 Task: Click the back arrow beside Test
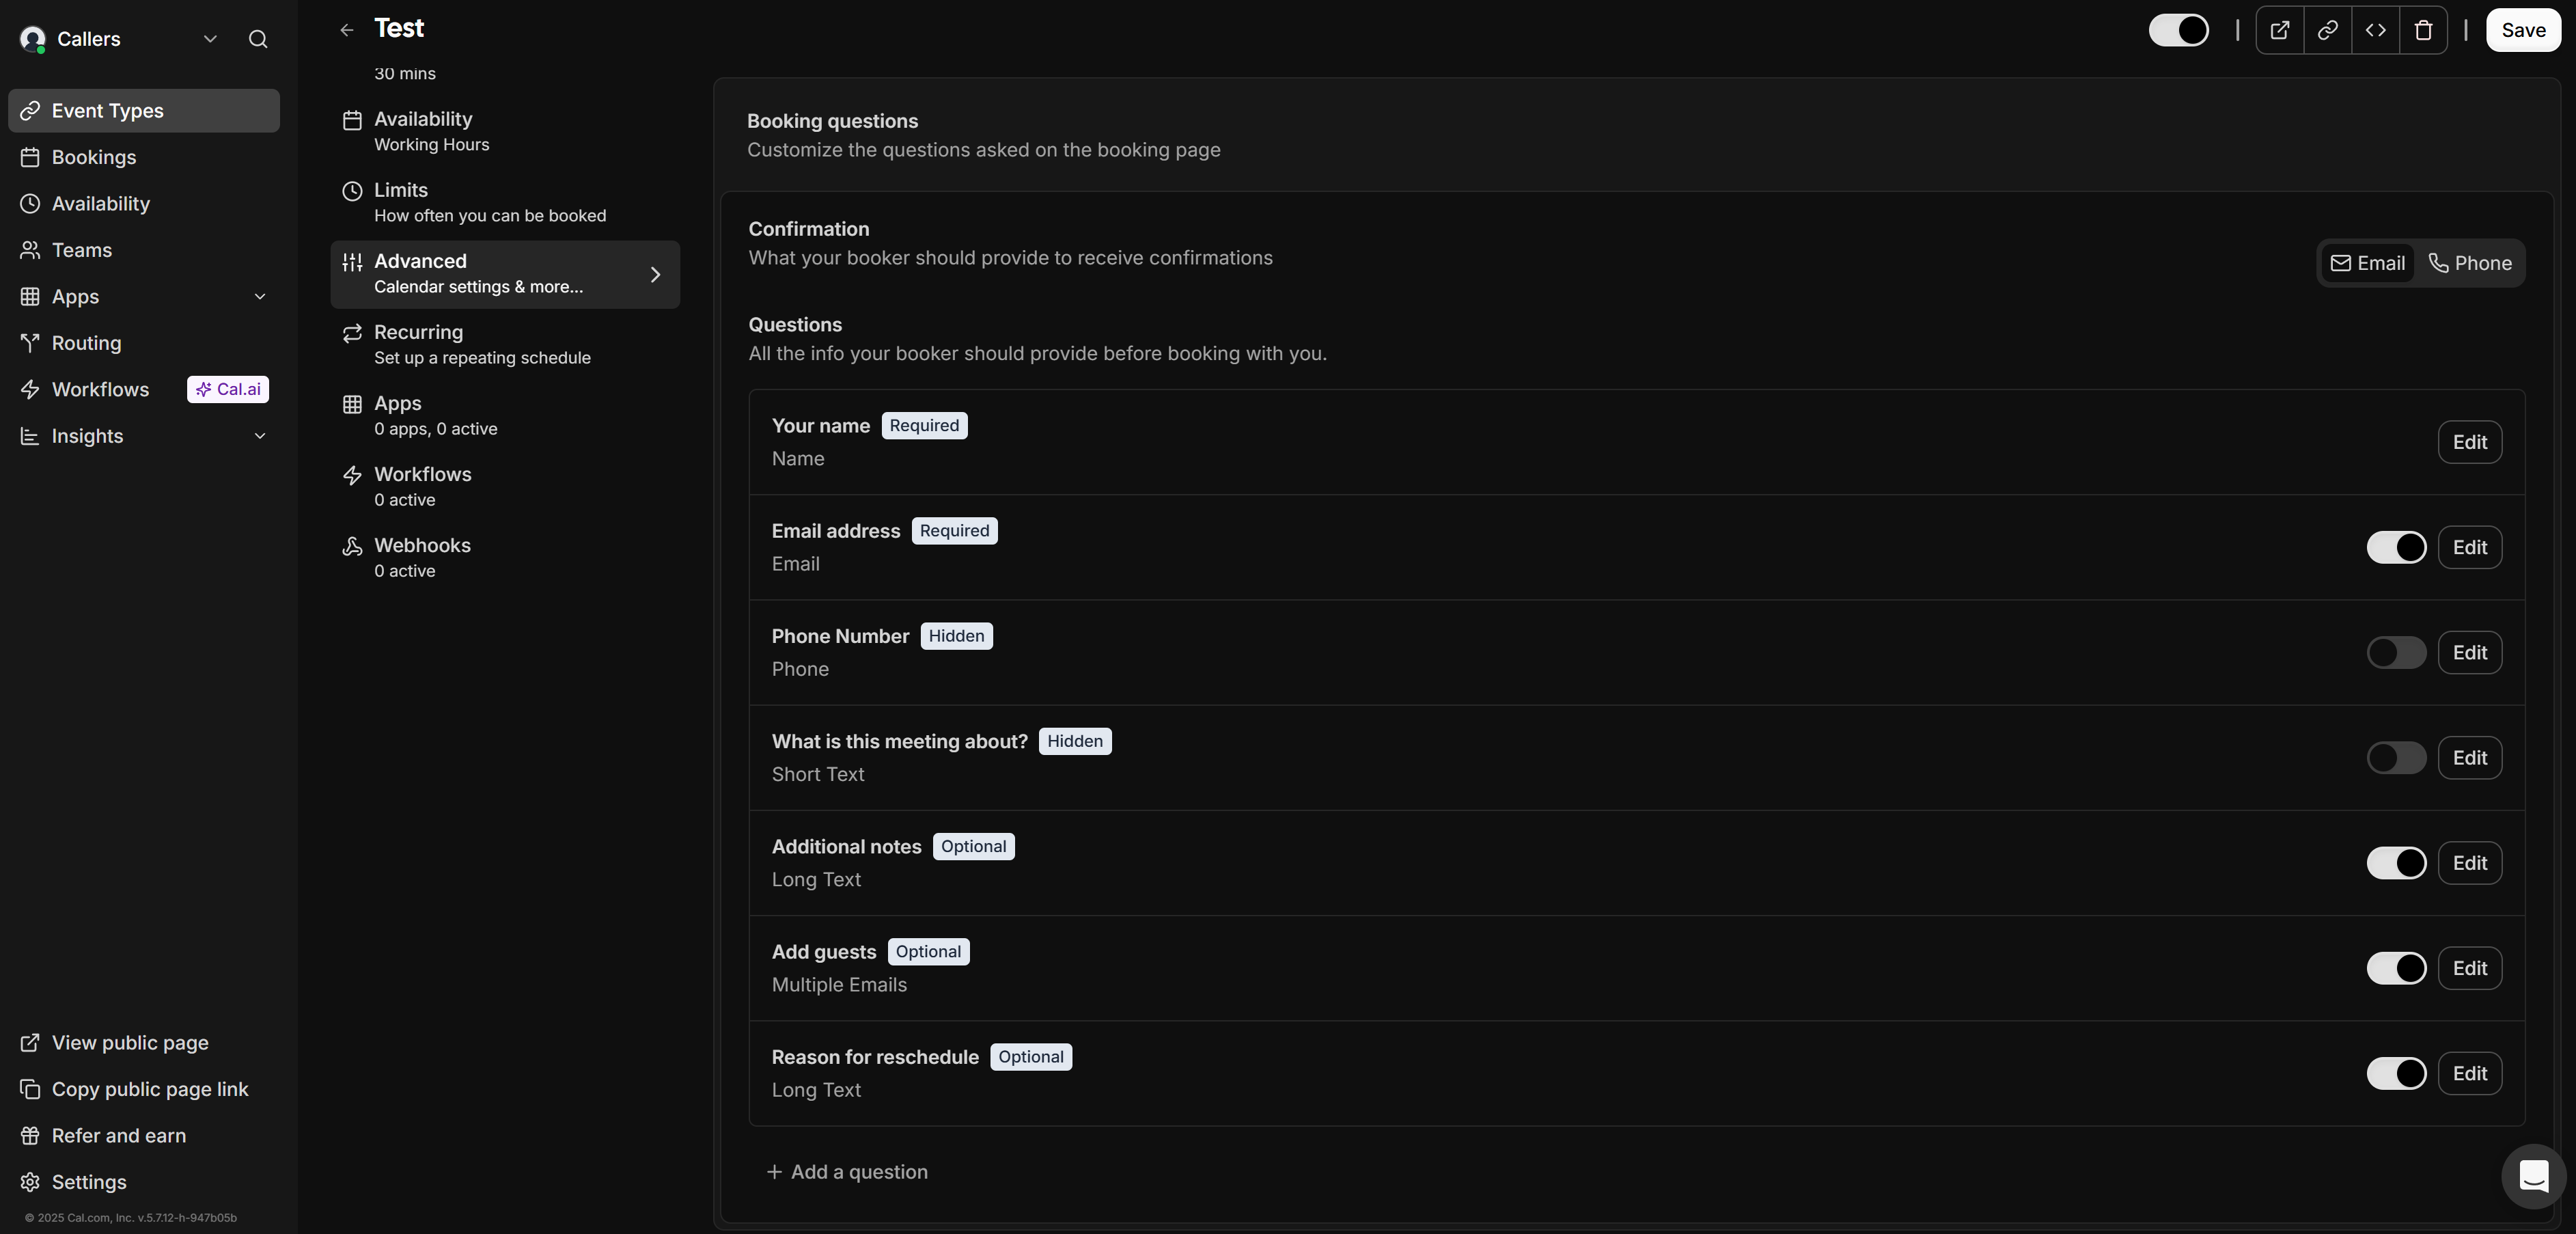click(x=347, y=30)
